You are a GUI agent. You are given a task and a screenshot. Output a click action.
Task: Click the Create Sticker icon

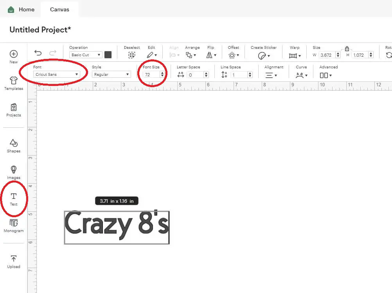coord(262,55)
